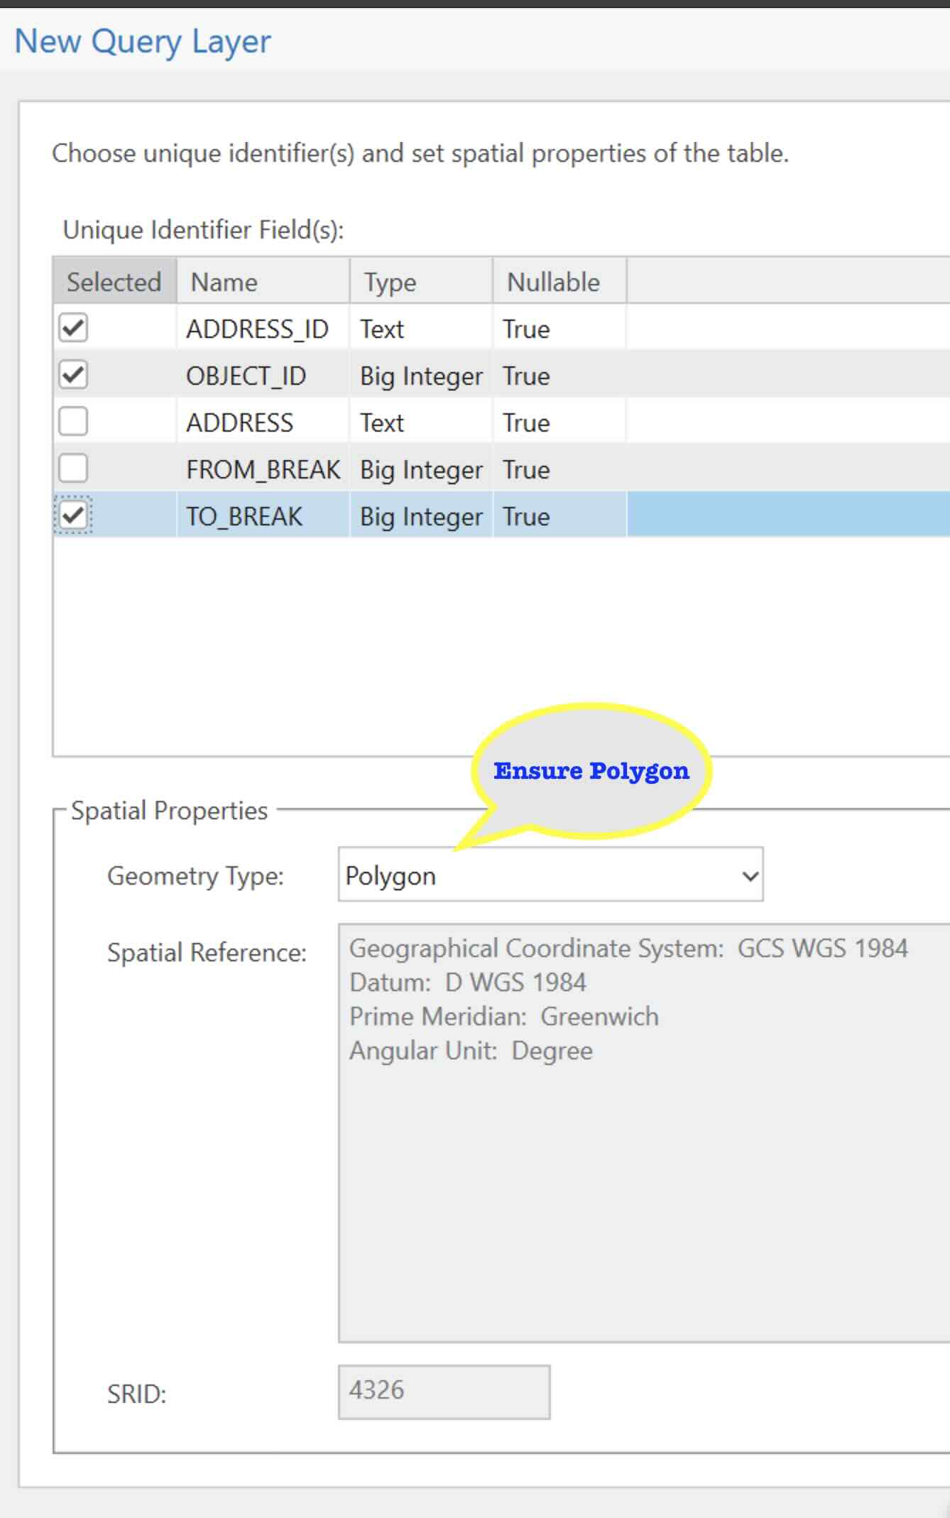Click the Selected column header
The width and height of the screenshot is (950, 1518).
[114, 282]
